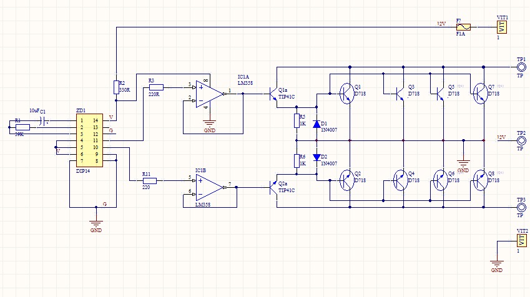Select the VIT1 connector
The image size is (530, 297).
[x=502, y=27]
